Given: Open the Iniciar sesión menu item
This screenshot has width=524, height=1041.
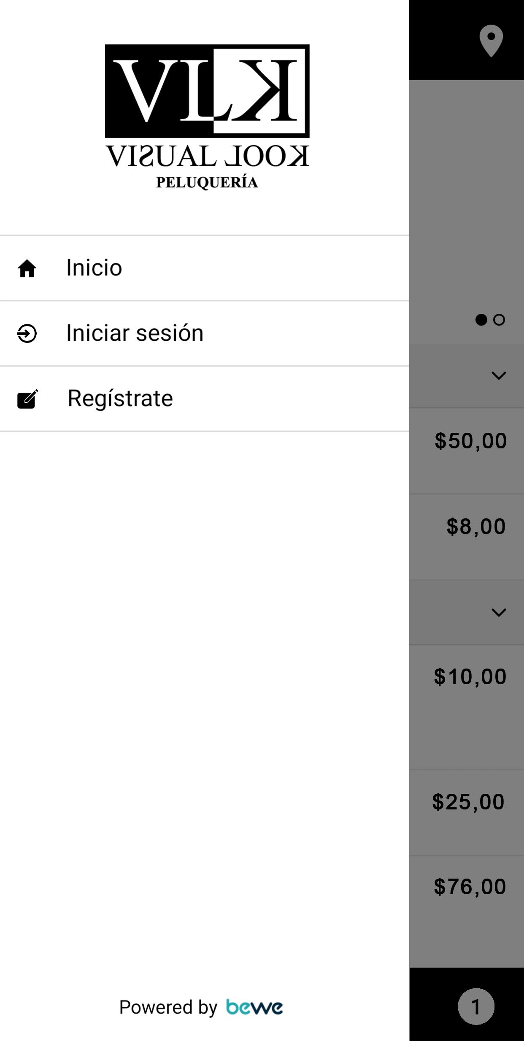Looking at the screenshot, I should (205, 333).
